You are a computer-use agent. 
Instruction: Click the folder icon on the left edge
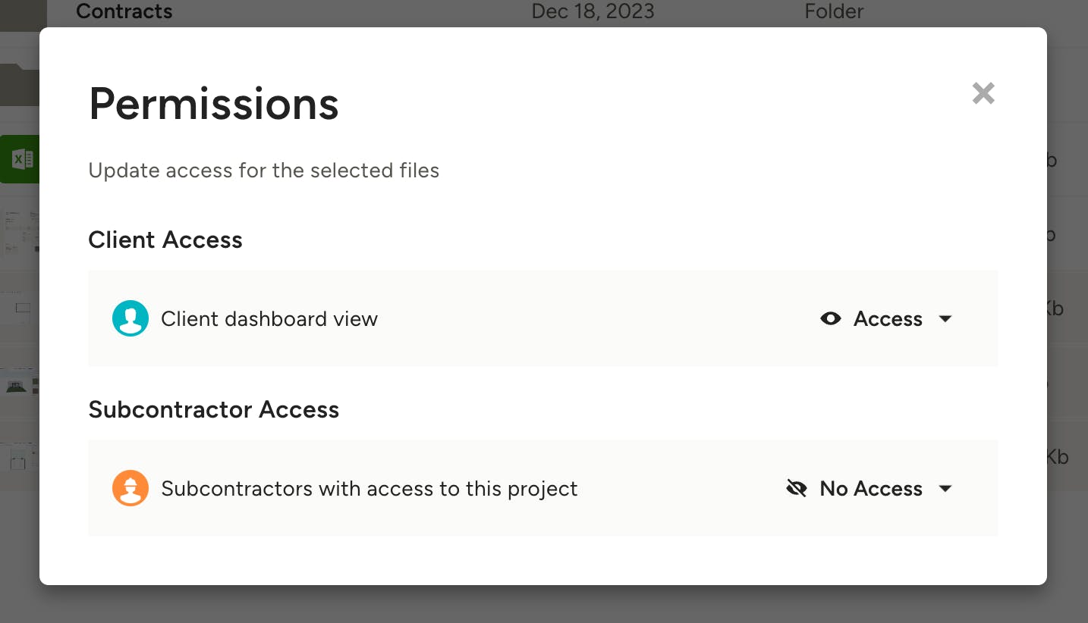[20, 84]
